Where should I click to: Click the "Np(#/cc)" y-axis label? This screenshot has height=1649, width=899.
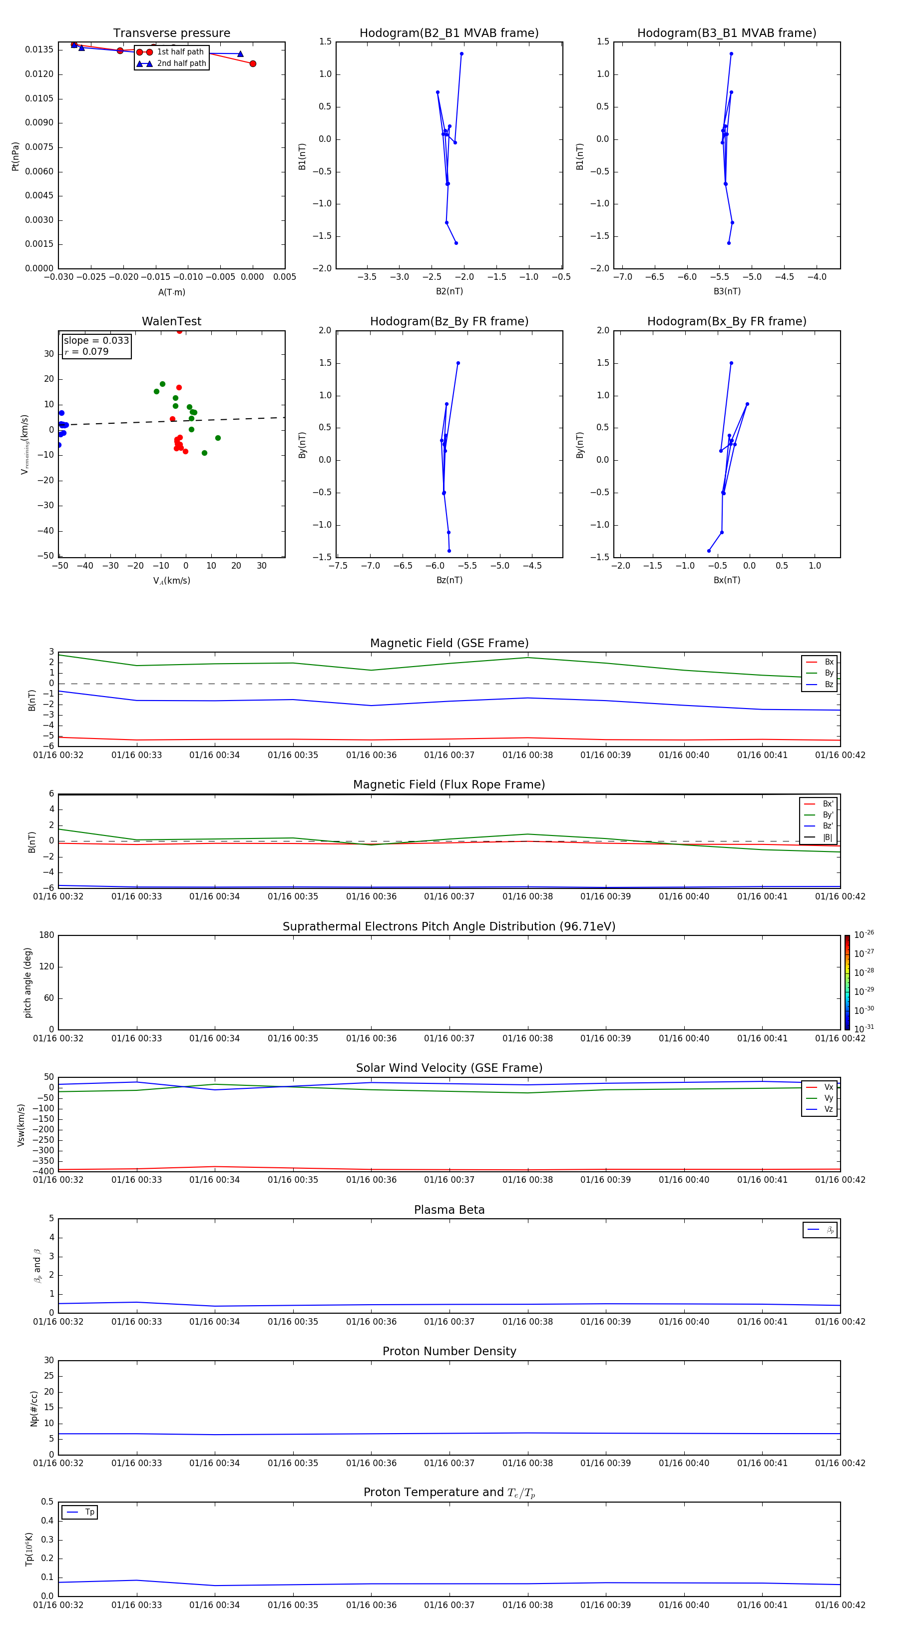[x=34, y=1408]
